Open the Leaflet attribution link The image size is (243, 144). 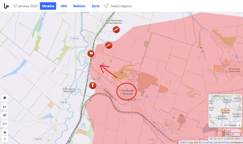coord(183,143)
